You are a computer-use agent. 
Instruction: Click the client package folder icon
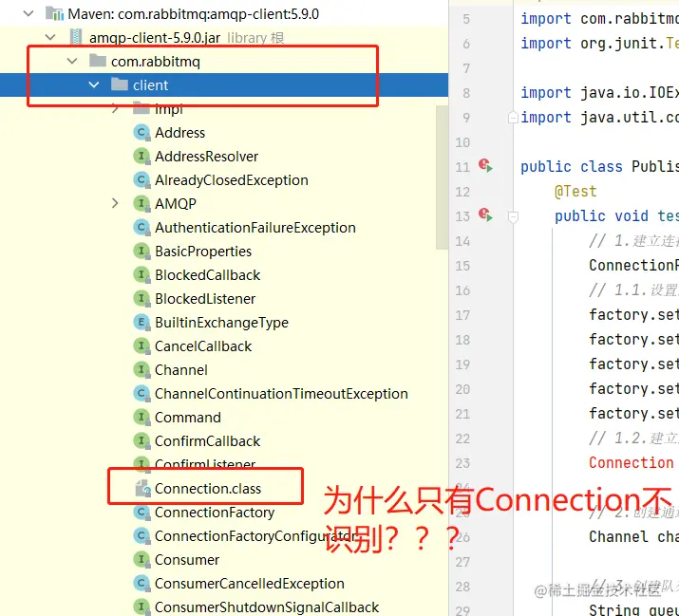(120, 84)
